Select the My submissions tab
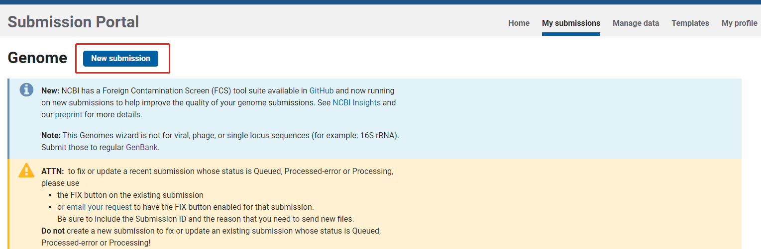The height and width of the screenshot is (249, 761). 571,23
